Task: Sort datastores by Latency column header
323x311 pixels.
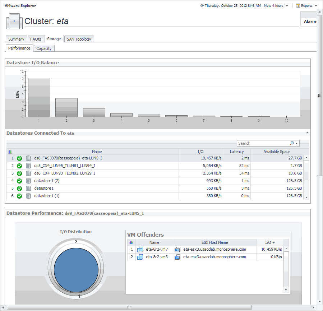Action: 236,152
